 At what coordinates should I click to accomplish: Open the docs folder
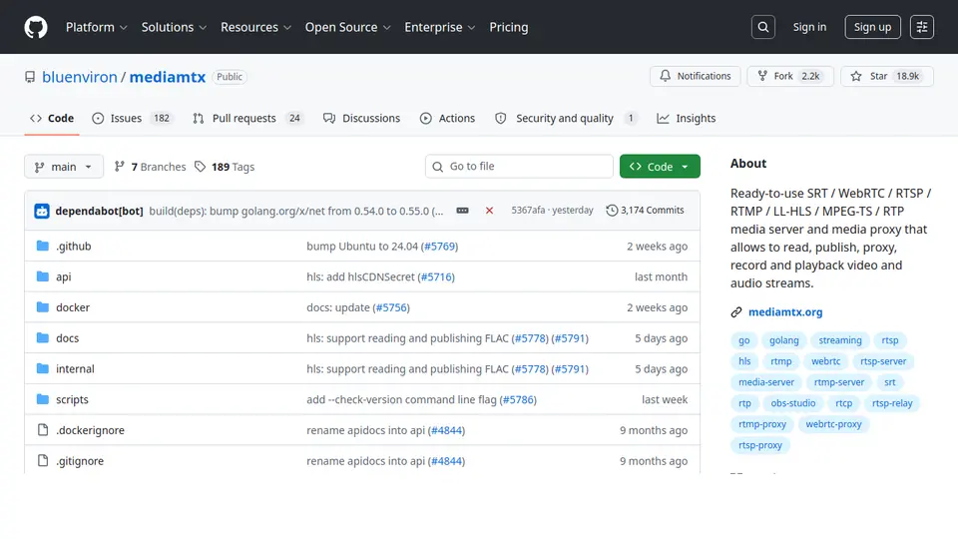coord(67,338)
